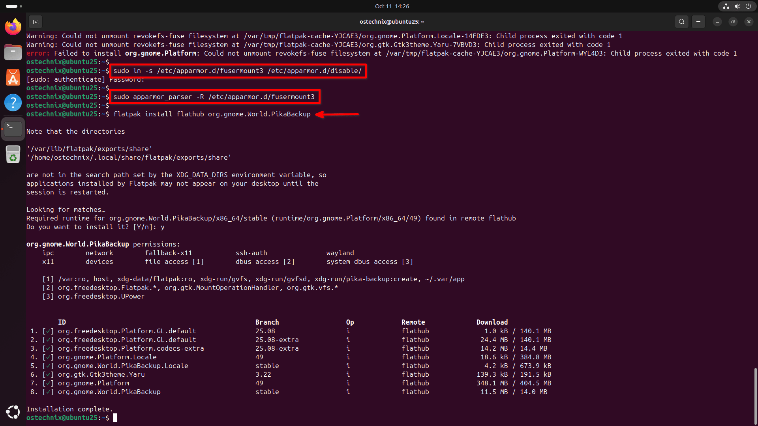Launch App Center from the dock

[x=13, y=77]
